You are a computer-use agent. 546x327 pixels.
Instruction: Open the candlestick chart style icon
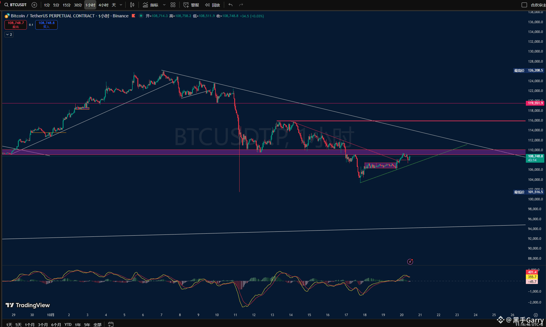(x=132, y=5)
